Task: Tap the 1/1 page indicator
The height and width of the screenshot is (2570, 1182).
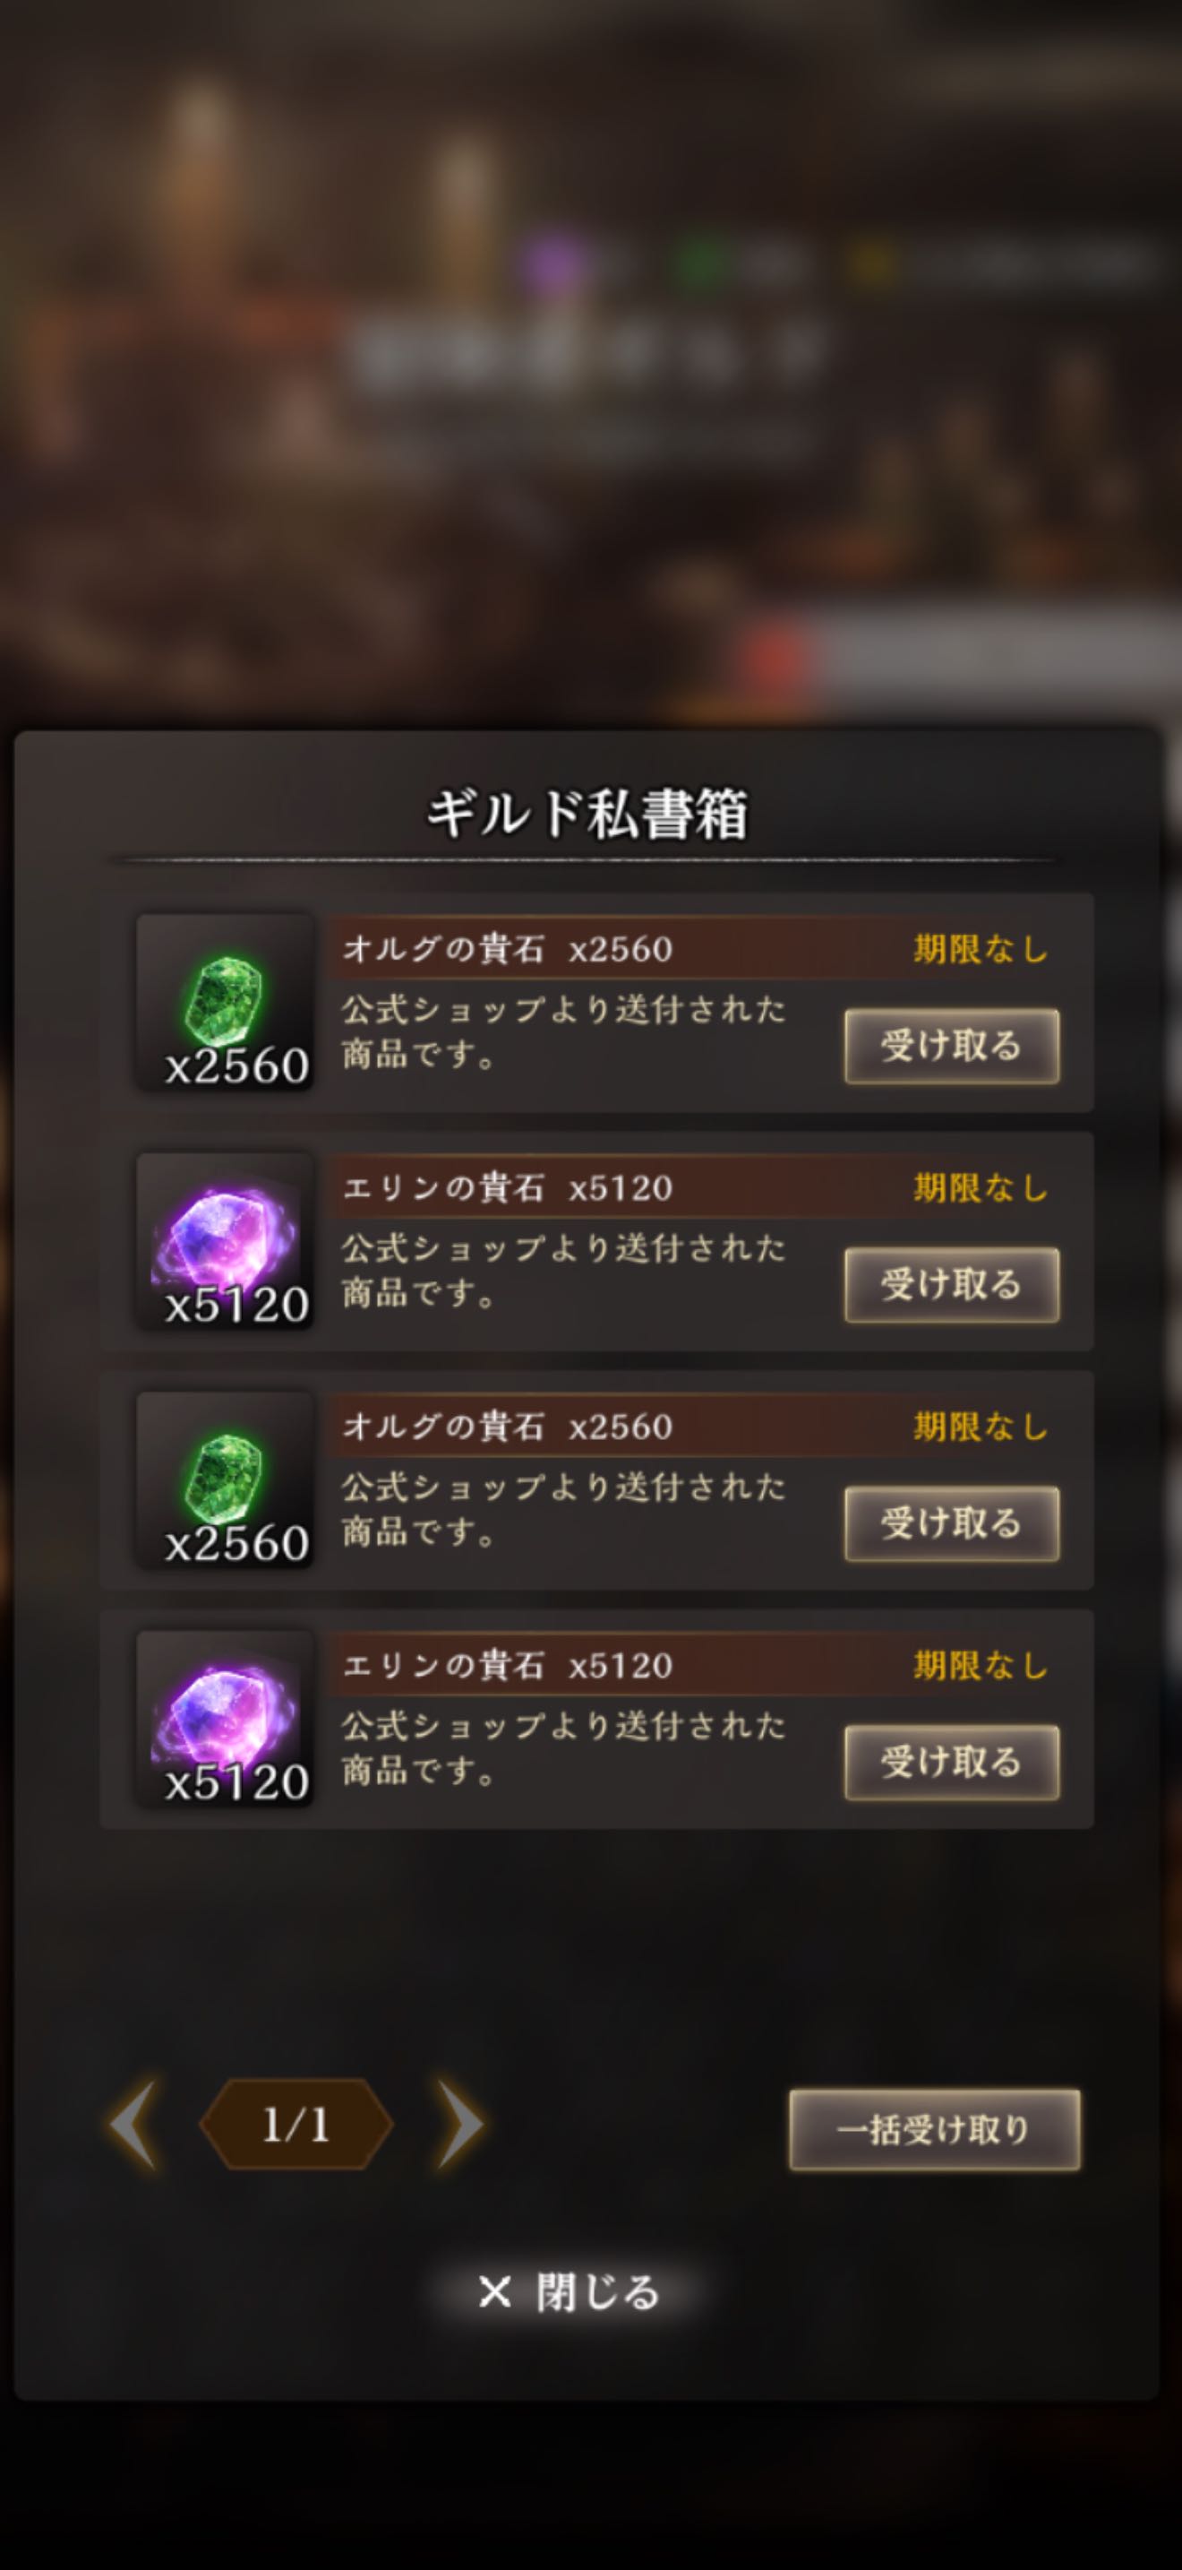Action: pyautogui.click(x=296, y=2125)
